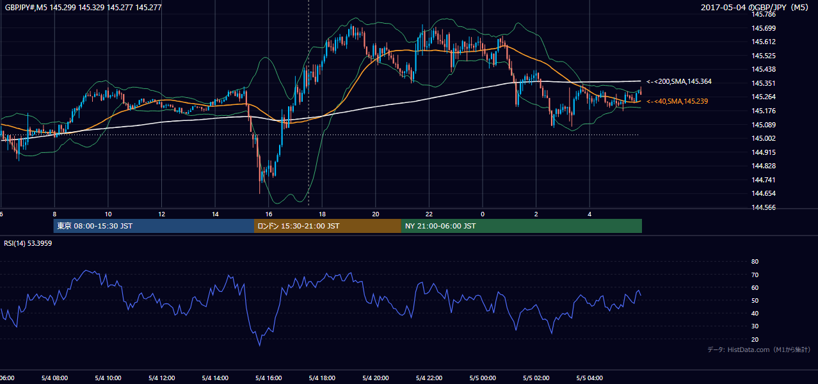Select the 200 SMA label 145.364

[679, 82]
